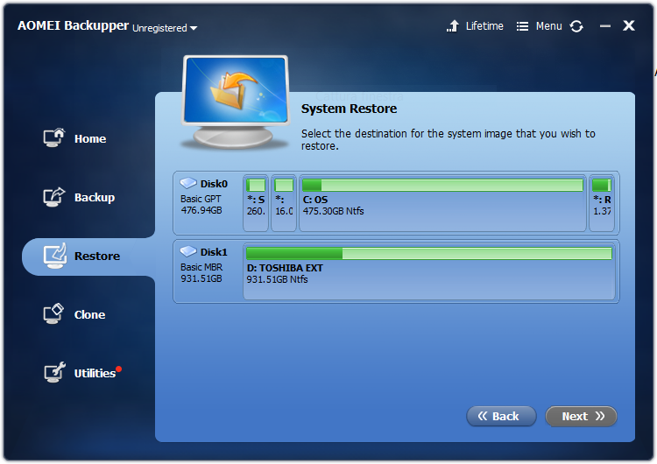
Task: Click the Lifetime upgrade link
Action: coord(484,26)
